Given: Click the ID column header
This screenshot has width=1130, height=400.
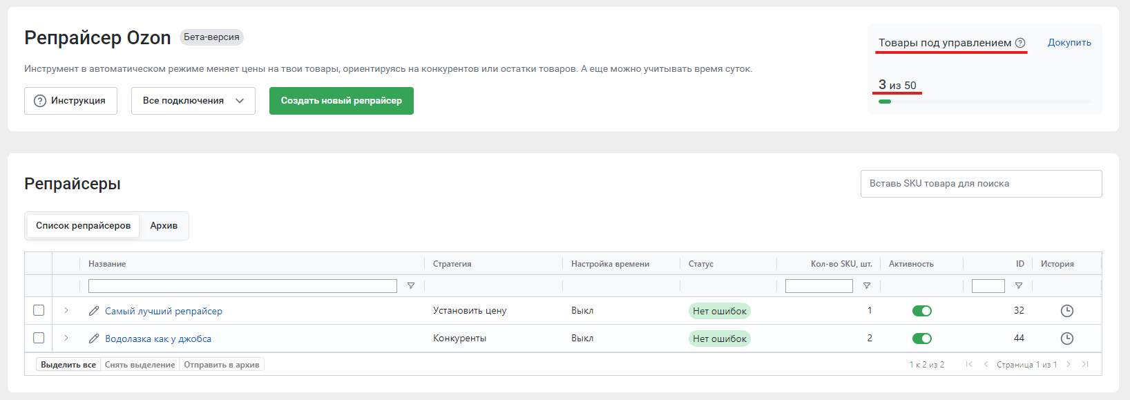Looking at the screenshot, I should (x=1020, y=264).
